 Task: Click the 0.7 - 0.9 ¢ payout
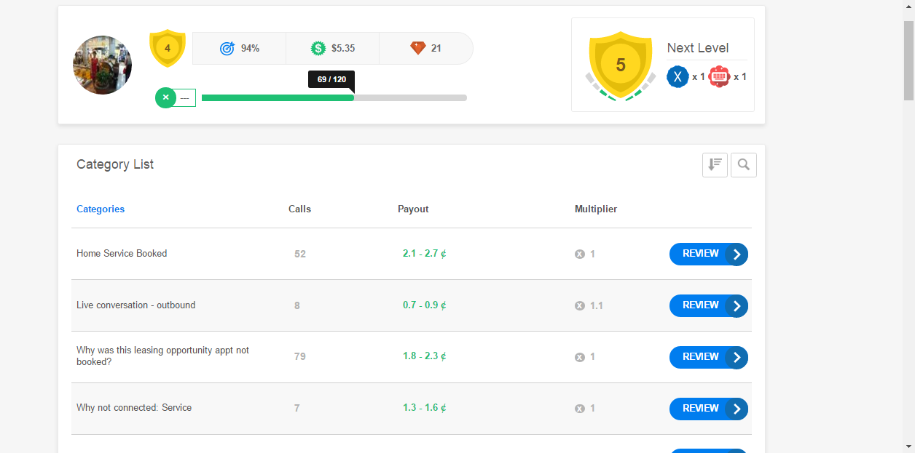click(x=425, y=305)
